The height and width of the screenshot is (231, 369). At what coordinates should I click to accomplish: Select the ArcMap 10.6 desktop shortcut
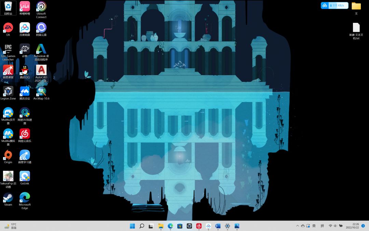pyautogui.click(x=41, y=93)
